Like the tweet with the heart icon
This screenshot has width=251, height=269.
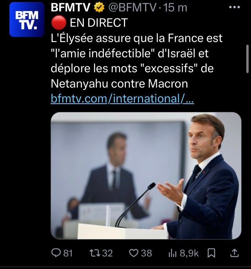pos(134,253)
